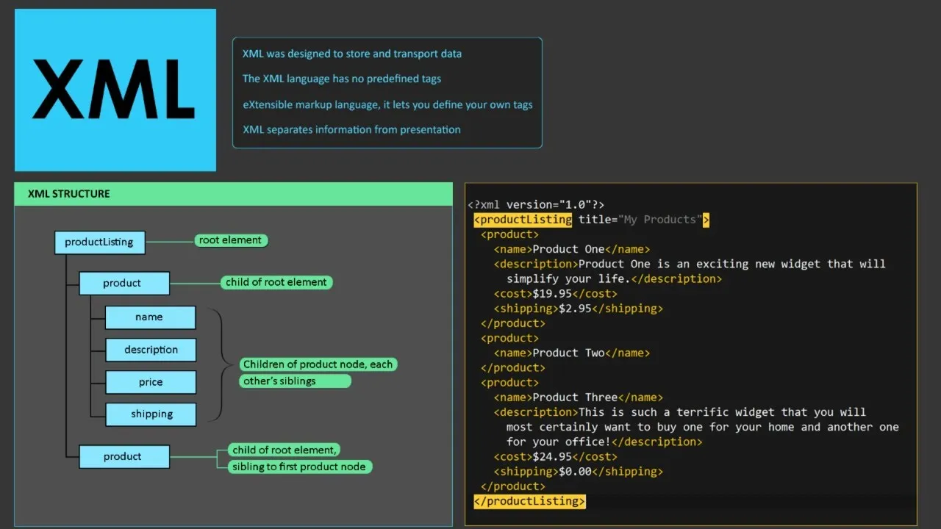This screenshot has height=529, width=941.
Task: Select the second product node at bottom
Action: [x=124, y=456]
